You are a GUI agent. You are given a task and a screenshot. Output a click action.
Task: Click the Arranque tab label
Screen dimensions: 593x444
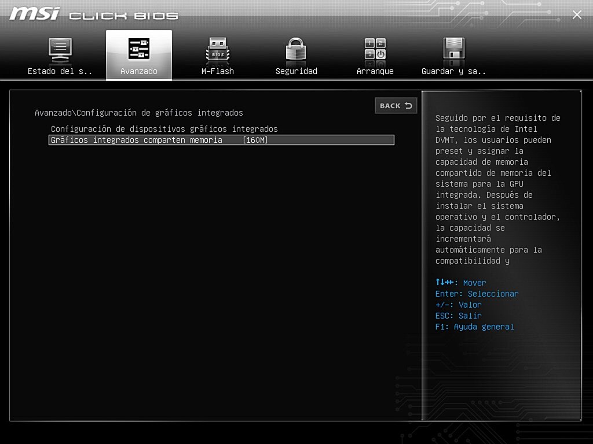tap(375, 71)
